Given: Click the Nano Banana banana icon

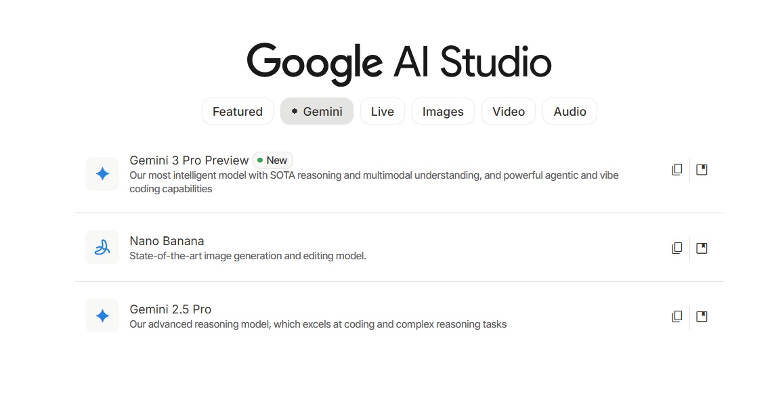Looking at the screenshot, I should (x=102, y=247).
